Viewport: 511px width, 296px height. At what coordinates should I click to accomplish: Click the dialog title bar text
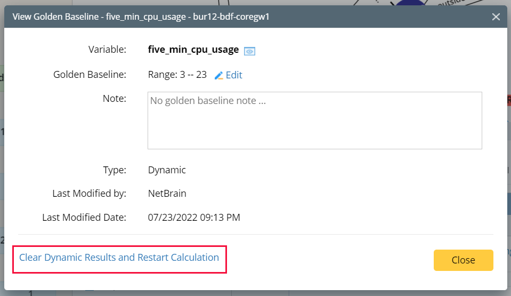(141, 17)
